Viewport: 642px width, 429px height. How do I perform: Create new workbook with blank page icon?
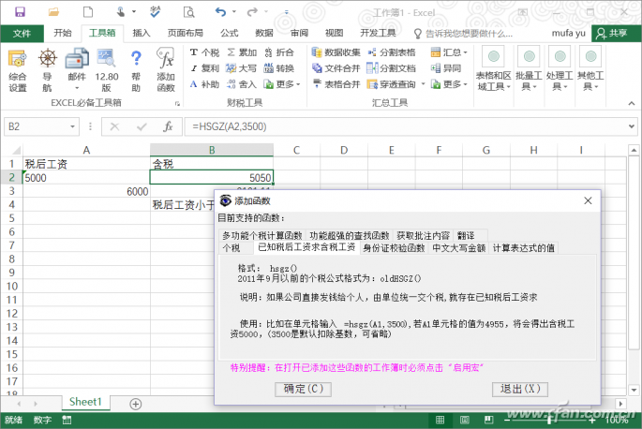point(87,12)
